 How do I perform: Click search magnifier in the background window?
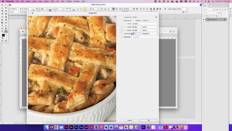[171, 32]
